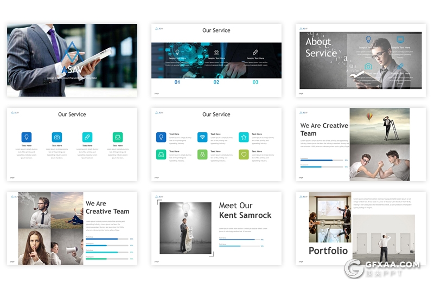Viewport: 434px width, 289px height.
Task: Click the camera icon in four-icon service slide
Action: [x=57, y=137]
